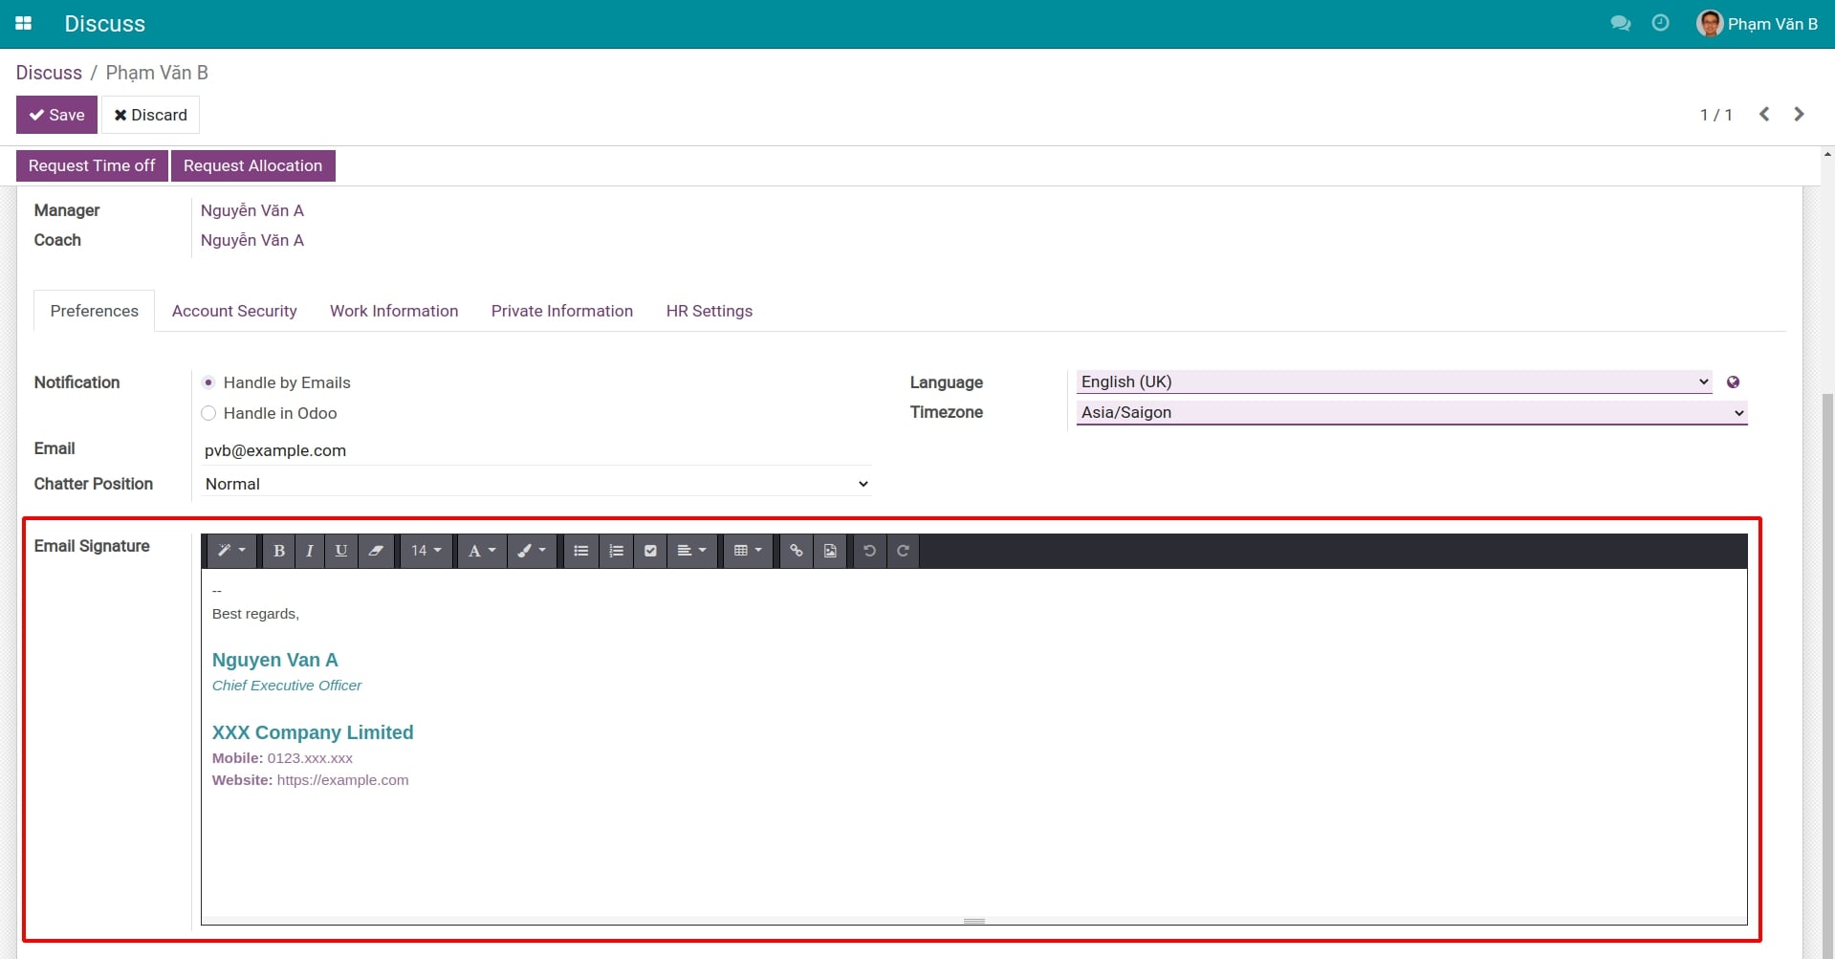
Task: Undo the last edit in editor
Action: pos(869,551)
